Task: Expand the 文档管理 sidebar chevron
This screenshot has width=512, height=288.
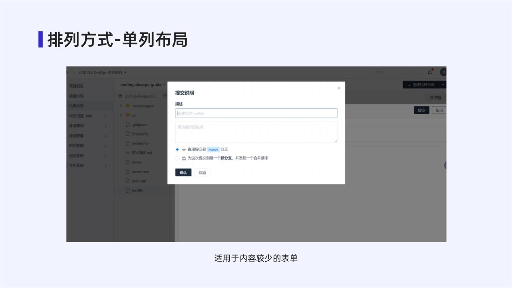Action: (x=105, y=166)
